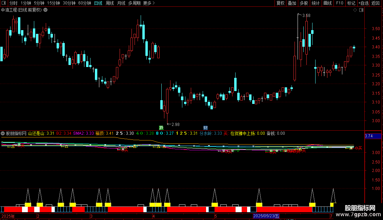Open 画线 drawing tools
The width and height of the screenshot is (383, 220).
pyautogui.click(x=327, y=3)
